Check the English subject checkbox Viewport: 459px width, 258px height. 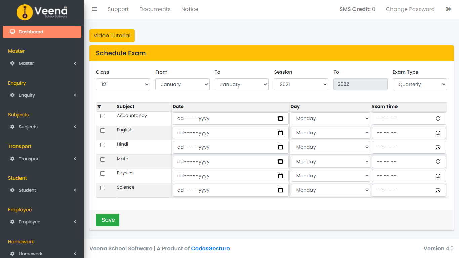[x=102, y=130]
